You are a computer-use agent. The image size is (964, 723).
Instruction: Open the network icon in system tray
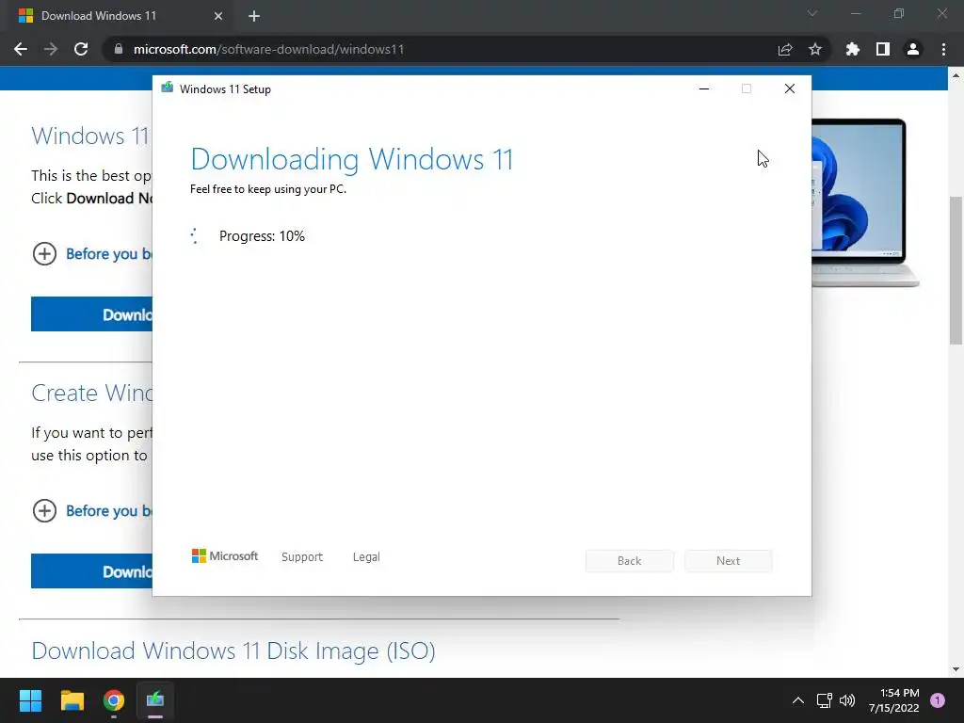pyautogui.click(x=824, y=700)
